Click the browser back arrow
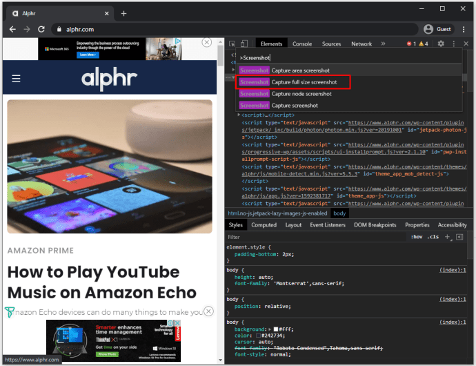The width and height of the screenshot is (476, 366). 12,29
